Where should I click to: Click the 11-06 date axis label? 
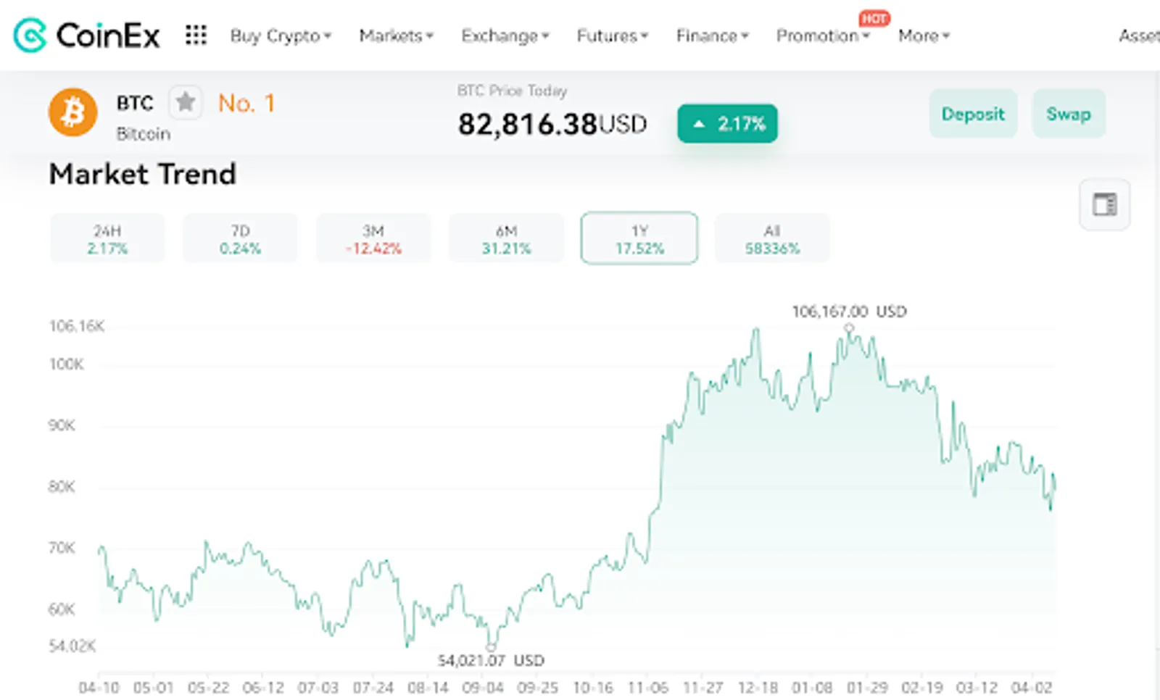pyautogui.click(x=647, y=687)
